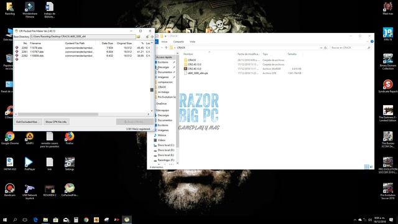The image size is (398, 224).
Task: Open Razorbigpc (F:) drive in sidebar
Action: (x=166, y=161)
